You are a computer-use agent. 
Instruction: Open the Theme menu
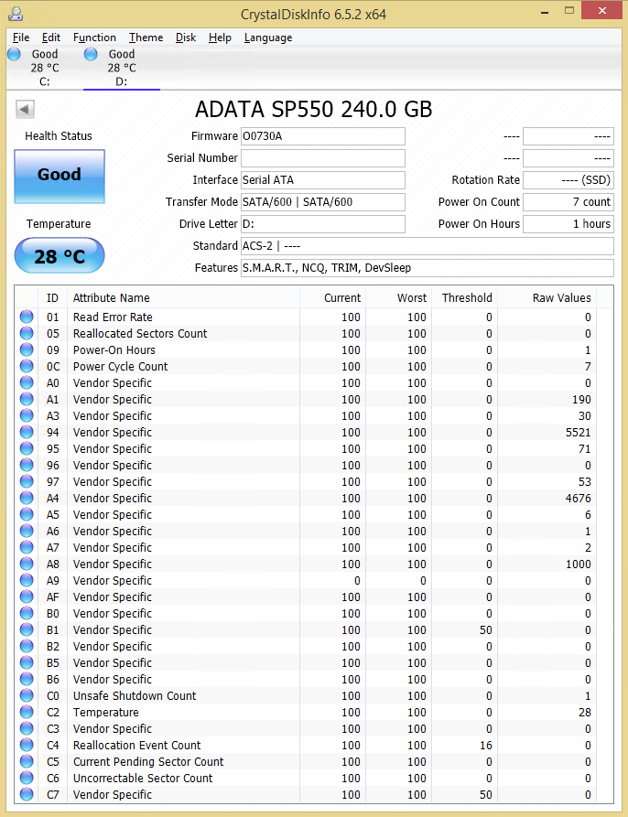(x=146, y=38)
